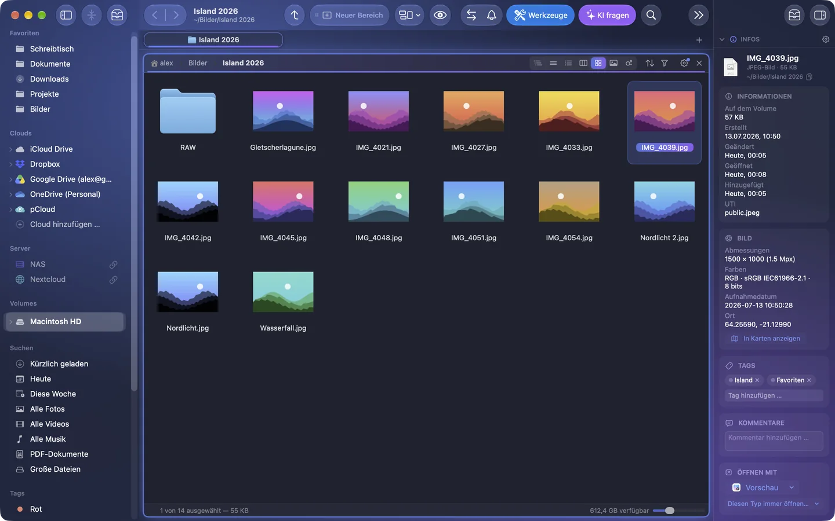835x521 pixels.
Task: Open Infos panel settings gear
Action: pos(826,39)
